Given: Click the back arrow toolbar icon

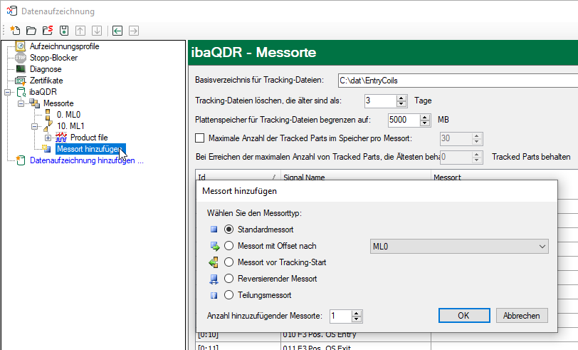Looking at the screenshot, I should (117, 31).
